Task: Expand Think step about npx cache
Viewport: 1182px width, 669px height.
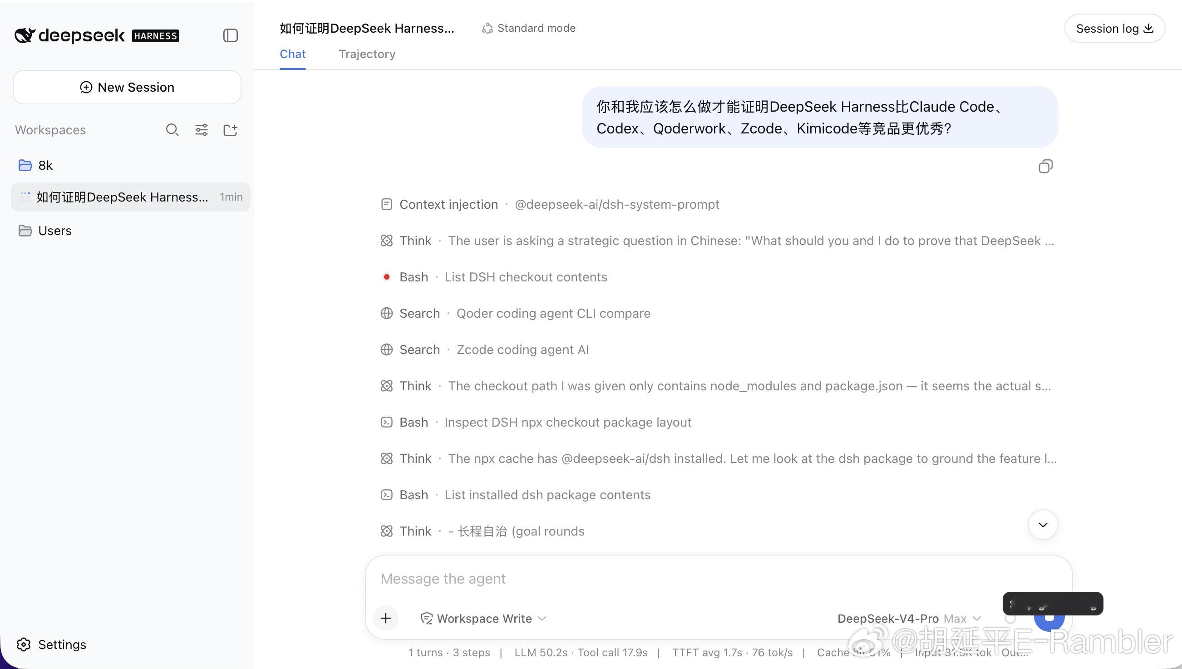Action: point(719,458)
